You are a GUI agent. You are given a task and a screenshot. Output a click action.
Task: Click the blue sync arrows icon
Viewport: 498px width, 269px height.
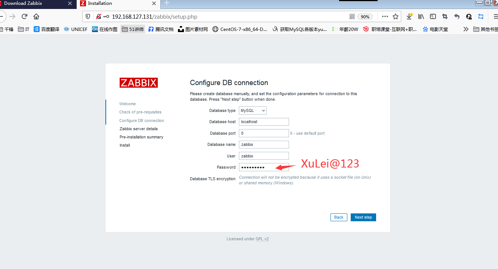click(x=481, y=16)
